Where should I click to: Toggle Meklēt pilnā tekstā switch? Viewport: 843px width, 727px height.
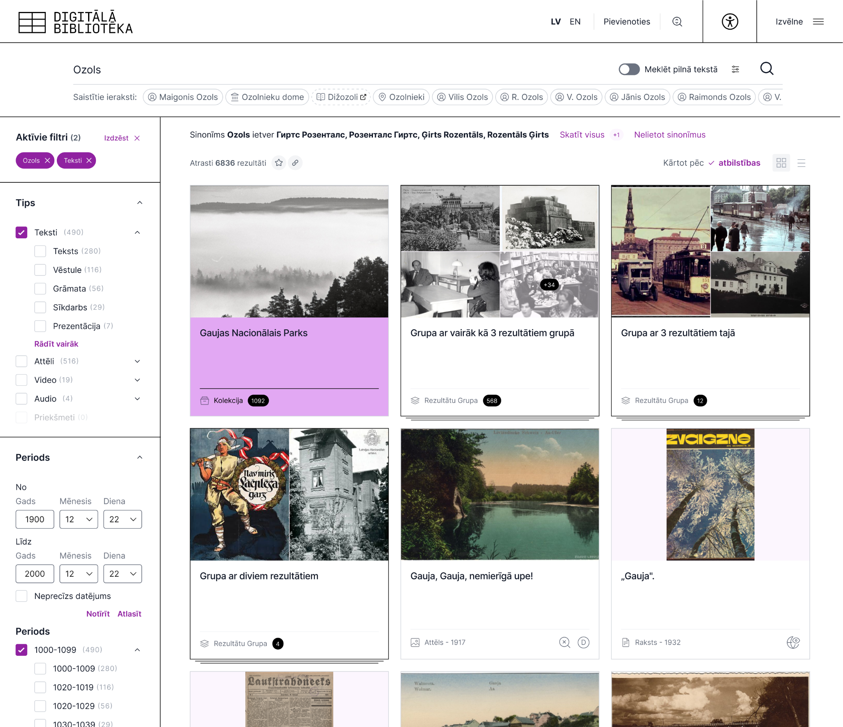629,70
